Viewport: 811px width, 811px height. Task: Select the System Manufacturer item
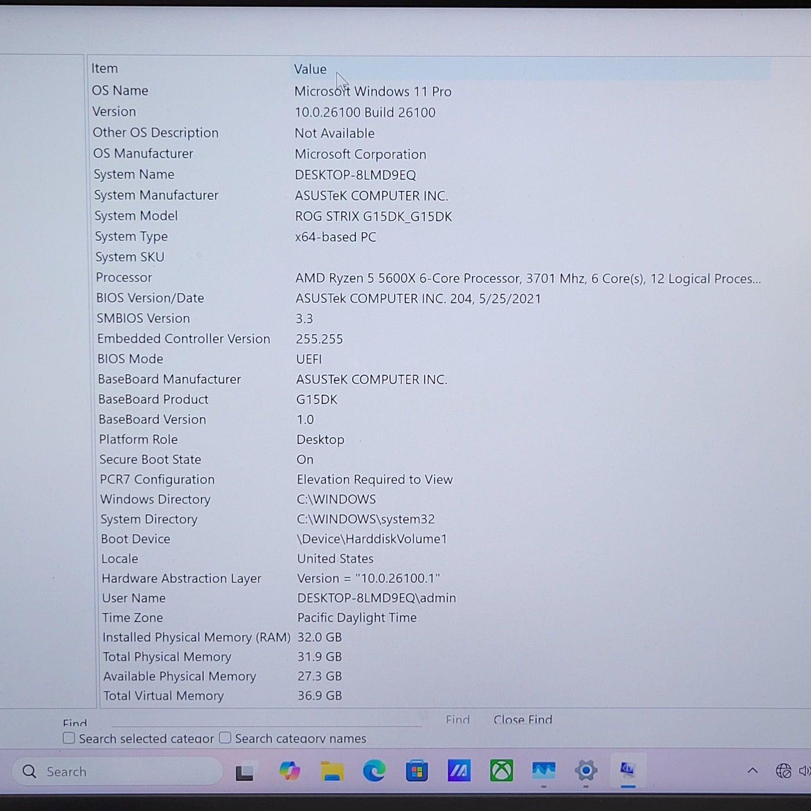156,195
